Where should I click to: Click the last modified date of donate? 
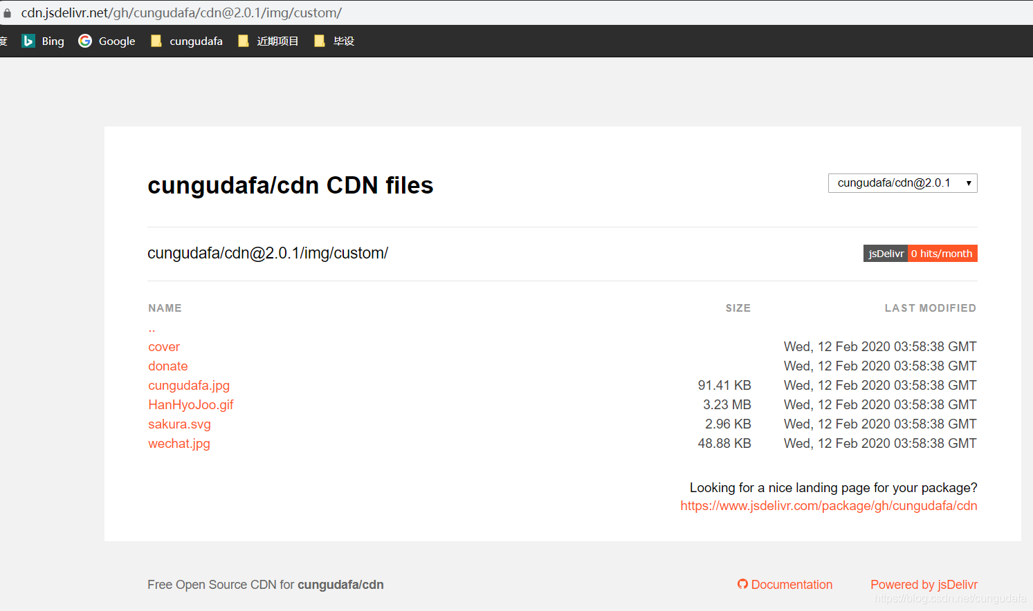tap(880, 366)
